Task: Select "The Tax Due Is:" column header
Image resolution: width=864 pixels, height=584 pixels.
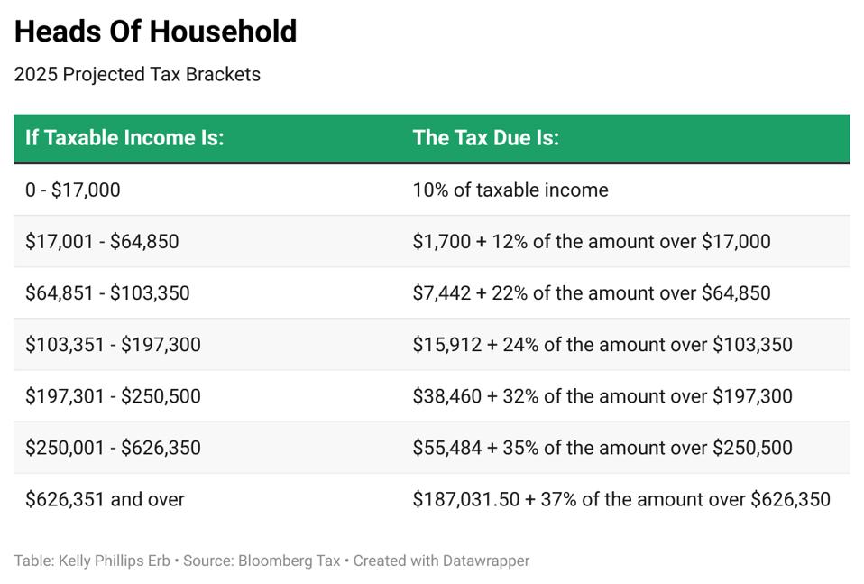Action: (485, 138)
